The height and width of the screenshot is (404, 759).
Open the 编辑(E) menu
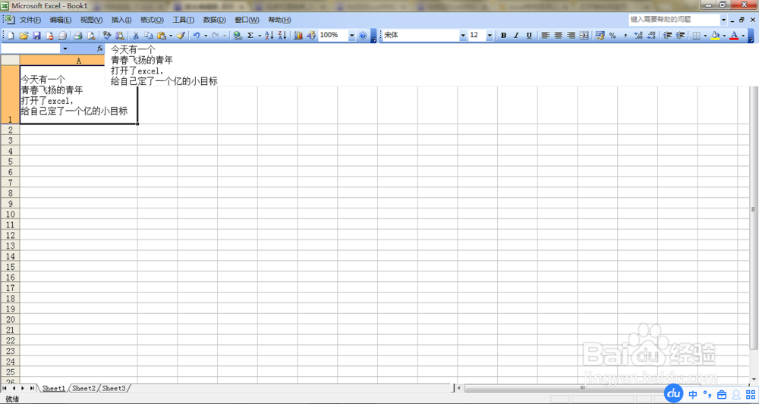(x=61, y=20)
